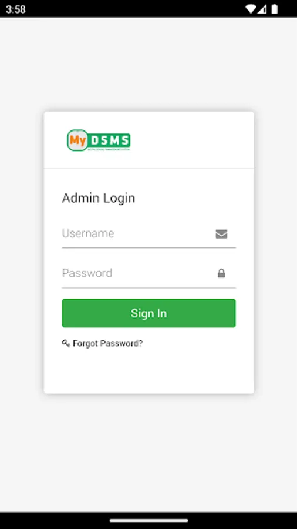This screenshot has width=297, height=529.
Task: Tap the orange "My" badge of logo
Action: coord(78,140)
